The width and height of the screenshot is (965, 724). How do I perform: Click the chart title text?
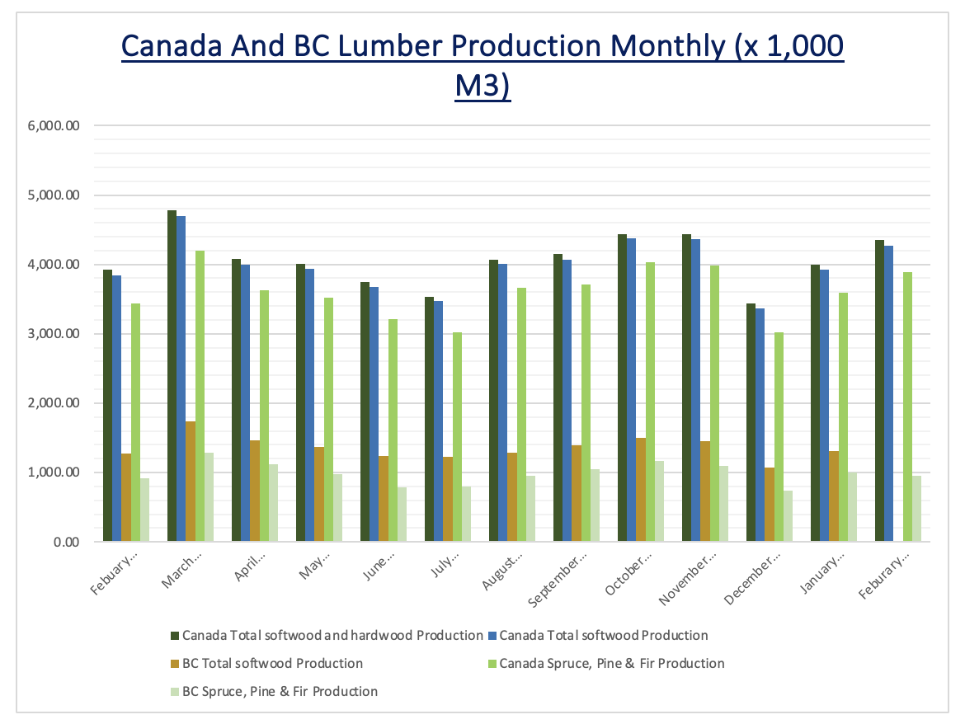point(482,66)
